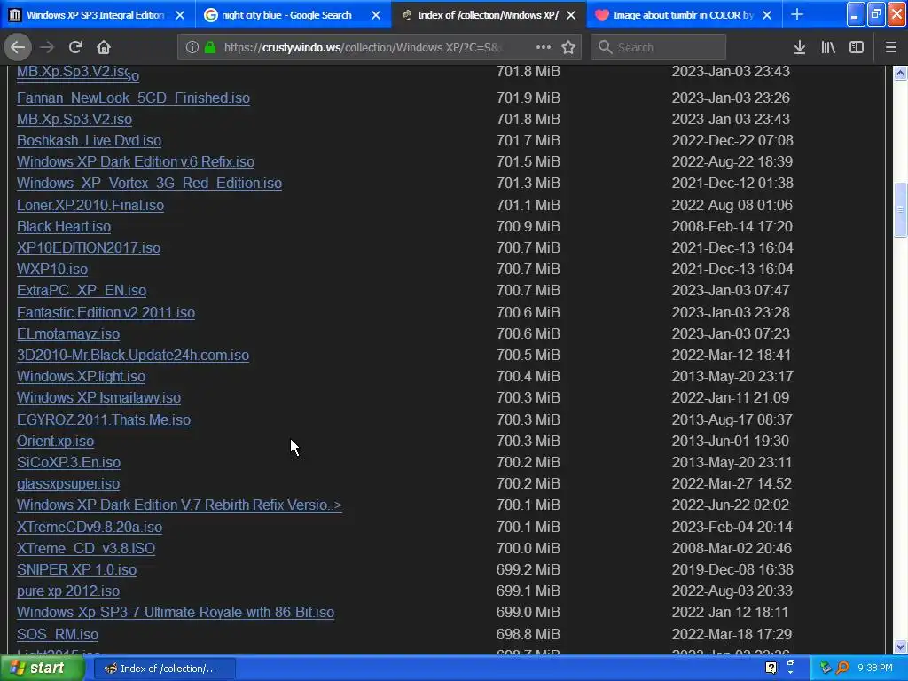Click Windows_XP_Vortex_3G_Red_Edition.iso link

coord(149,183)
